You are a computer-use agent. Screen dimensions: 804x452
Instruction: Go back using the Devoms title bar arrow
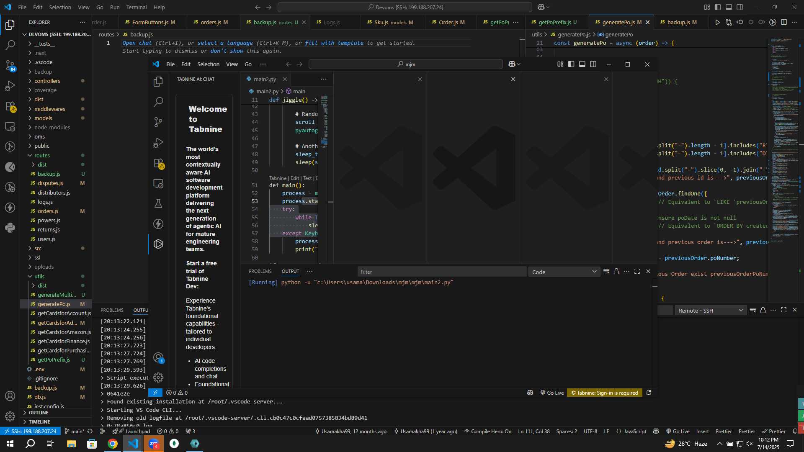coord(258,7)
